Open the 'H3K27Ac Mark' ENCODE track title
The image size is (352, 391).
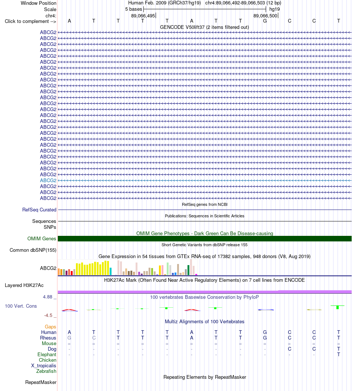pyautogui.click(x=204, y=280)
